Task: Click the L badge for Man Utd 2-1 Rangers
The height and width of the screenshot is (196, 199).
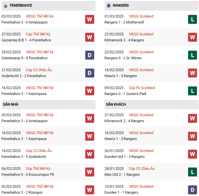Action: (192, 171)
